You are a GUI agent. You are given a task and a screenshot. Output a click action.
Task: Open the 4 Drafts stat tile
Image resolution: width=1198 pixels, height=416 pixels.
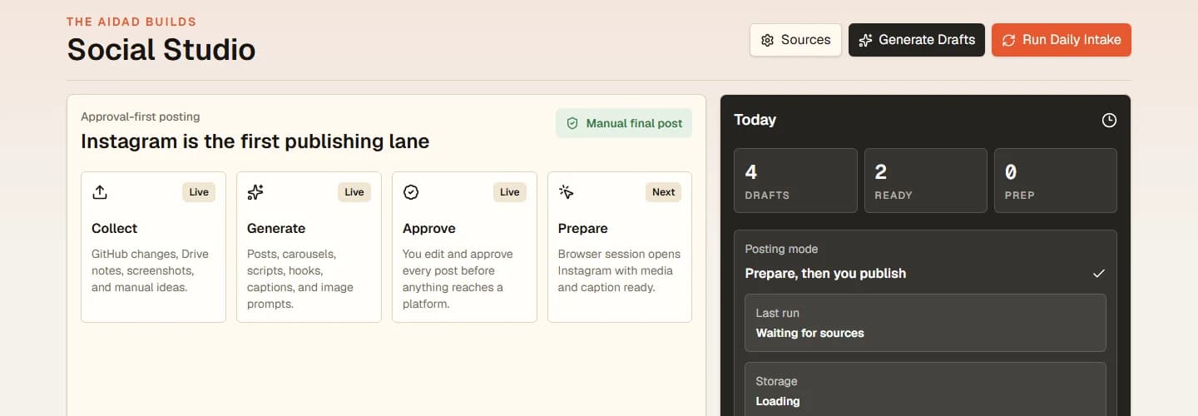point(795,181)
